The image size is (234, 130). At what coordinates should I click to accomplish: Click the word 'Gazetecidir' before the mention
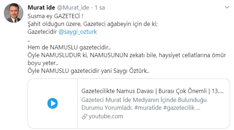(x=42, y=32)
